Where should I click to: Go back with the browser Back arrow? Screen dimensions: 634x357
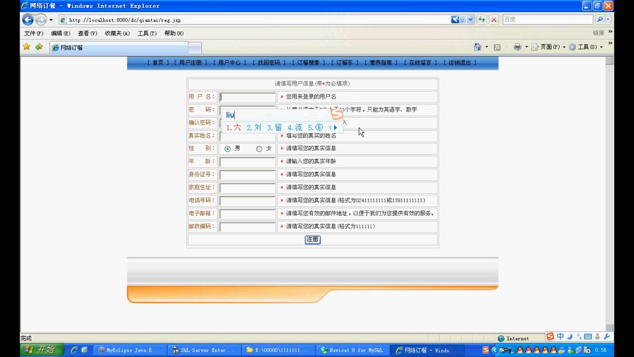[28, 20]
